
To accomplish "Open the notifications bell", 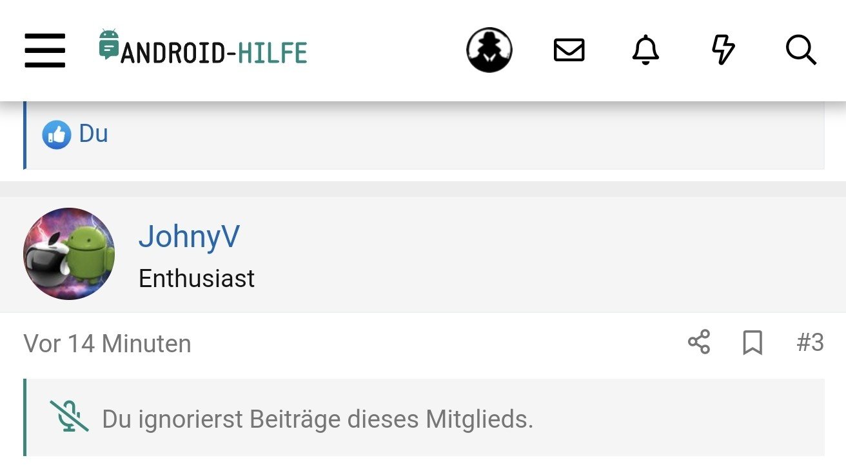I will (x=645, y=50).
